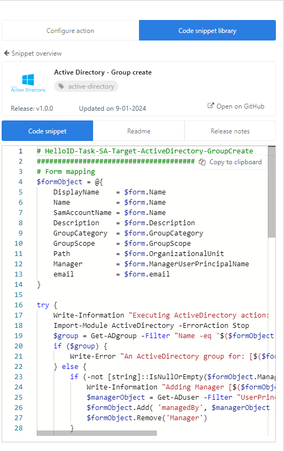284x451 pixels.
Task: Click the '$group = Get-ADgroup' line
Action: (x=163, y=336)
